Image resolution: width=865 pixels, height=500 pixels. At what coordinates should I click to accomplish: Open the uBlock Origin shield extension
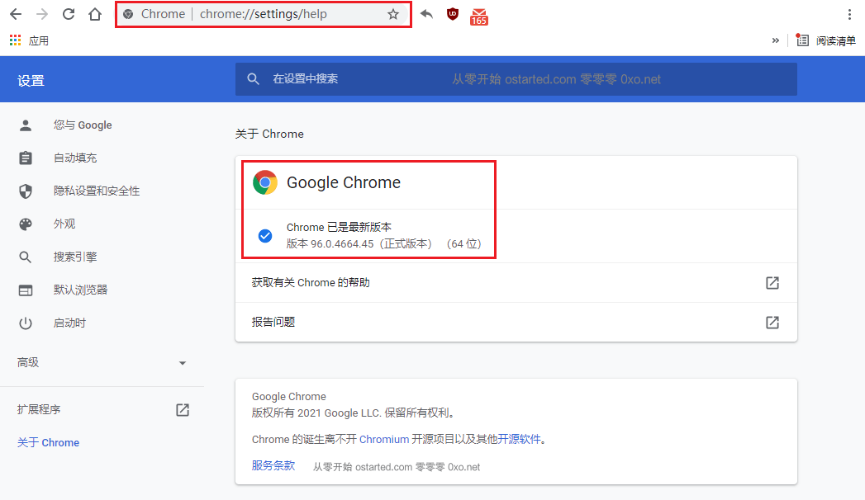click(x=453, y=14)
